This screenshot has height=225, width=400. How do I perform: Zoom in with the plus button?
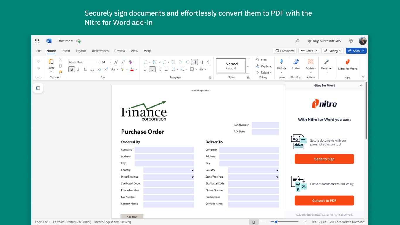click(x=305, y=222)
